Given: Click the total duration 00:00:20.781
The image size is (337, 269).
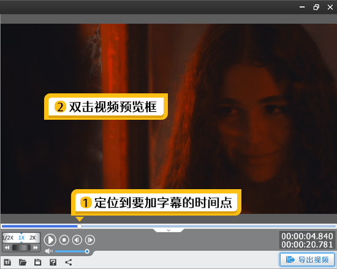Looking at the screenshot, I should click(308, 244).
